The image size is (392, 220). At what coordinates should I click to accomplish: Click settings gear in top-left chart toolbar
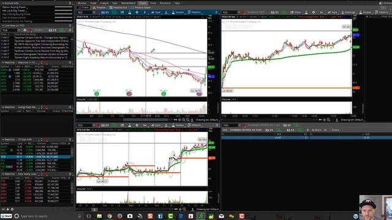(137, 12)
